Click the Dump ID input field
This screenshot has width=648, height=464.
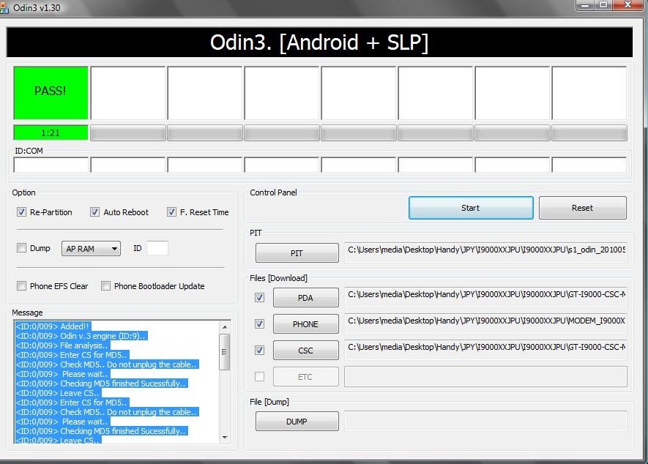coord(157,248)
